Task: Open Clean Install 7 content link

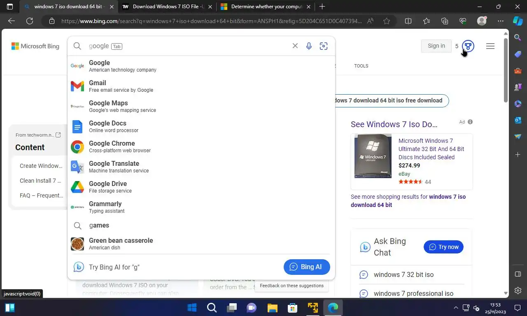Action: click(x=40, y=181)
